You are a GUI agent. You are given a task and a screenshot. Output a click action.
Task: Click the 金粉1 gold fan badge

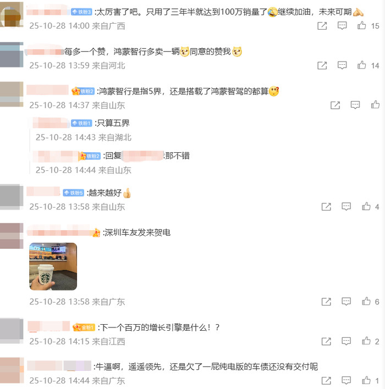pos(84,327)
